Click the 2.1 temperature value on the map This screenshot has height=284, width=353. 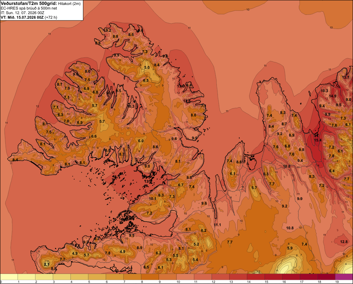point(47,264)
